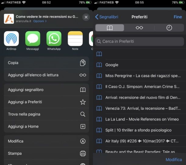Tap the Preferiti title
Image resolution: width=186 pixels, height=165 pixels.
tap(140, 17)
